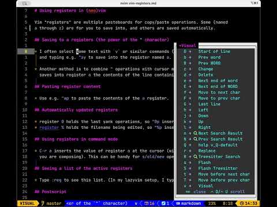Select the Prev Search Result entry

pos(220,139)
